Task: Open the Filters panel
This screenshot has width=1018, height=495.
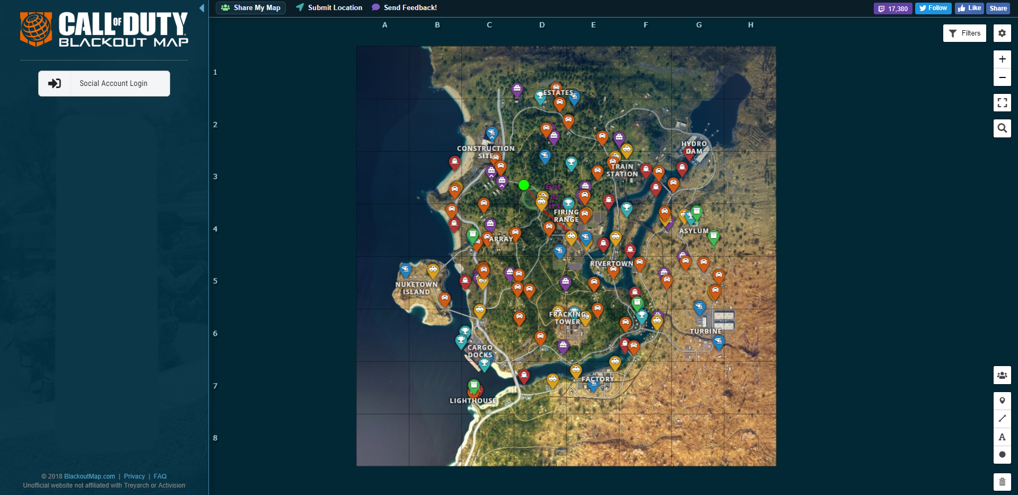Action: click(x=964, y=33)
